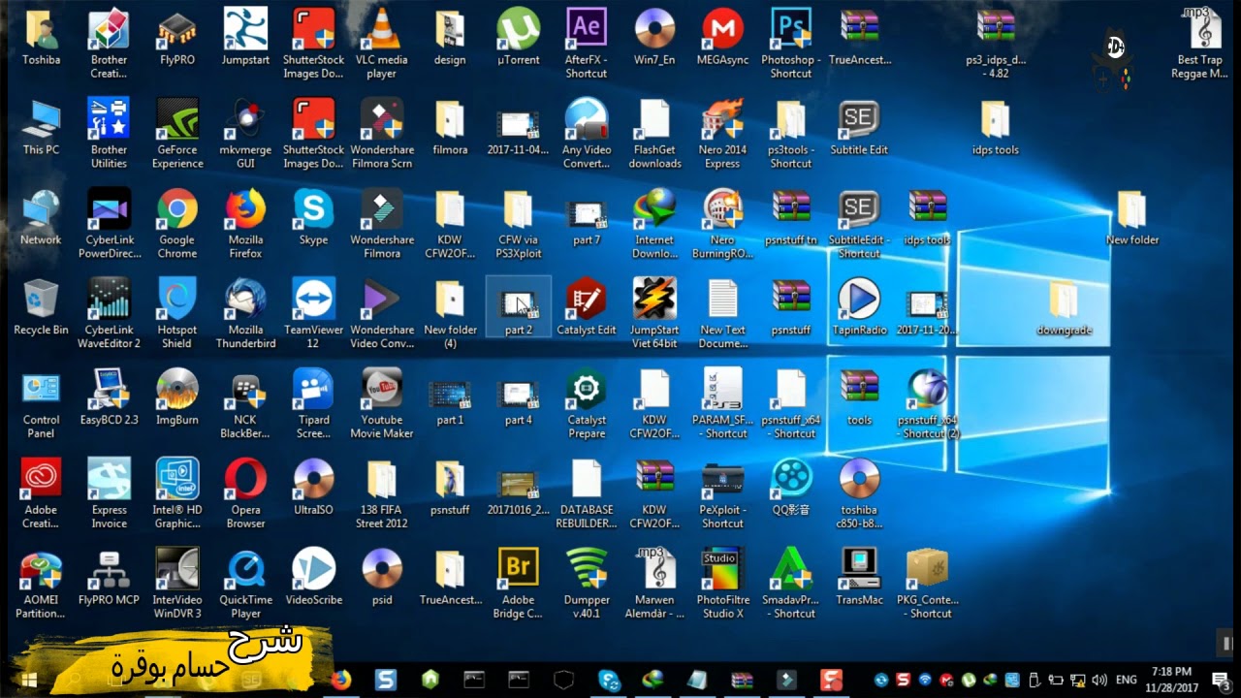Launch Wondershare Filmora Scrn icon

[x=382, y=119]
